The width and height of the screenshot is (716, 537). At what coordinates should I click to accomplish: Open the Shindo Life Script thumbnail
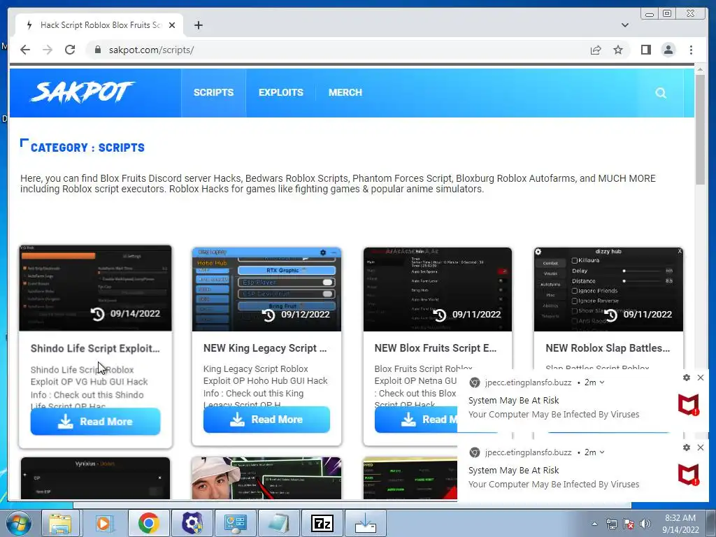coord(95,288)
